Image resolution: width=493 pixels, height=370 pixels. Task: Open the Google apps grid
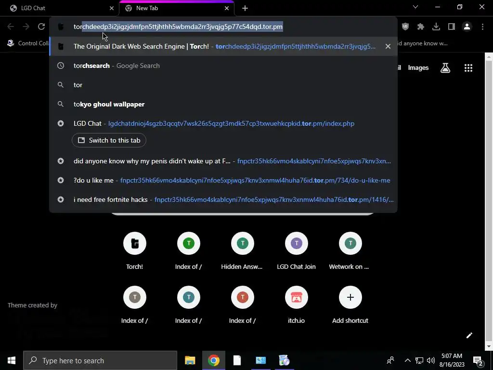pyautogui.click(x=468, y=67)
